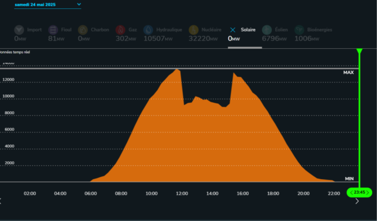The height and width of the screenshot is (221, 377).
Task: Step time forward with 23:45 right arrow
Action: tap(367, 192)
